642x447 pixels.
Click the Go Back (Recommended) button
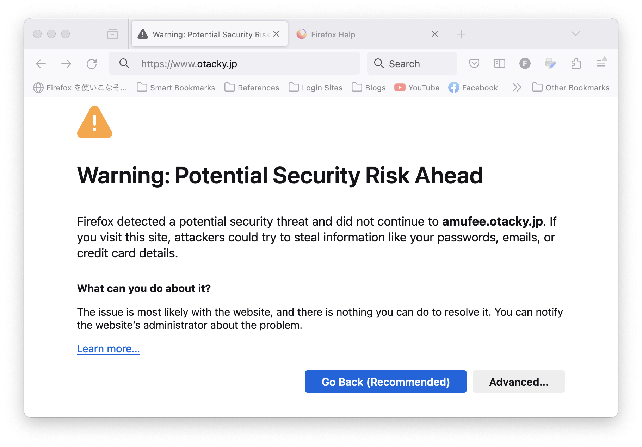coord(385,382)
